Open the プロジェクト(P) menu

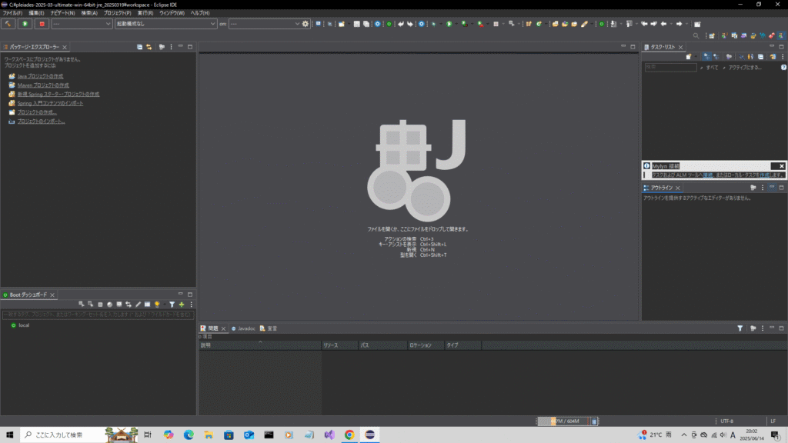coord(117,13)
